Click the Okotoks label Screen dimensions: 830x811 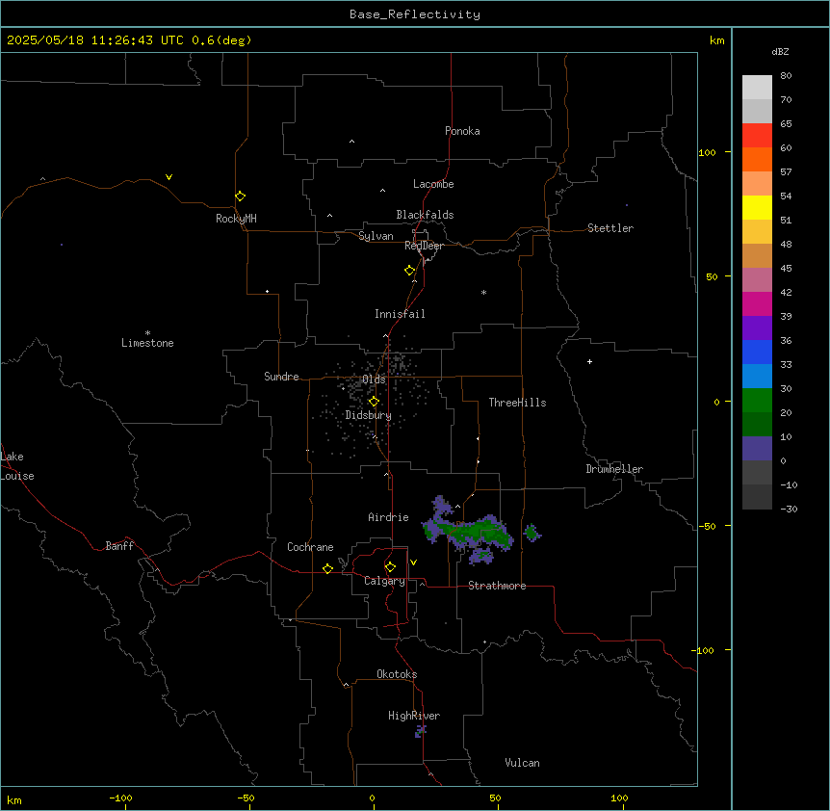397,674
